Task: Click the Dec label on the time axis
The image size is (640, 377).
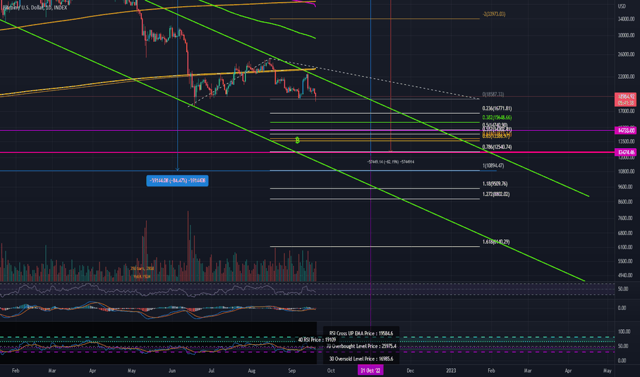Action: [x=410, y=370]
